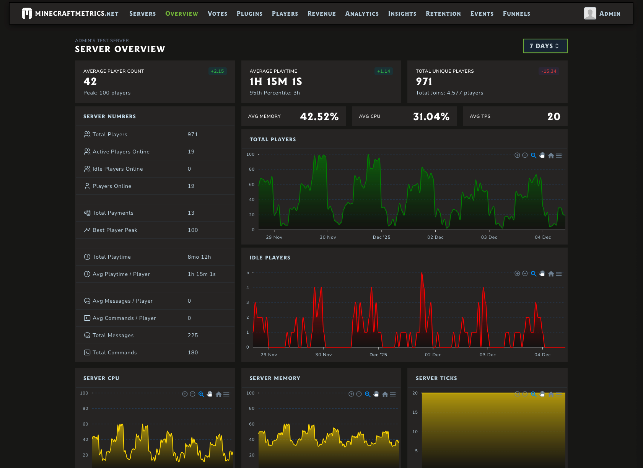Click zoom in icon on Server CPU chart
Screen dimensions: 643x468
[x=185, y=394]
